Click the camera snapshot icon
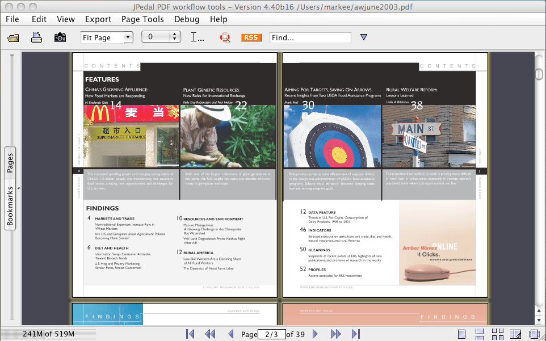The width and height of the screenshot is (546, 341). (x=60, y=37)
